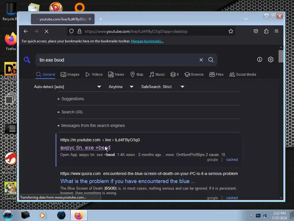The image size is (294, 221).
Task: Open a new tab with plus button
Action: [101, 19]
